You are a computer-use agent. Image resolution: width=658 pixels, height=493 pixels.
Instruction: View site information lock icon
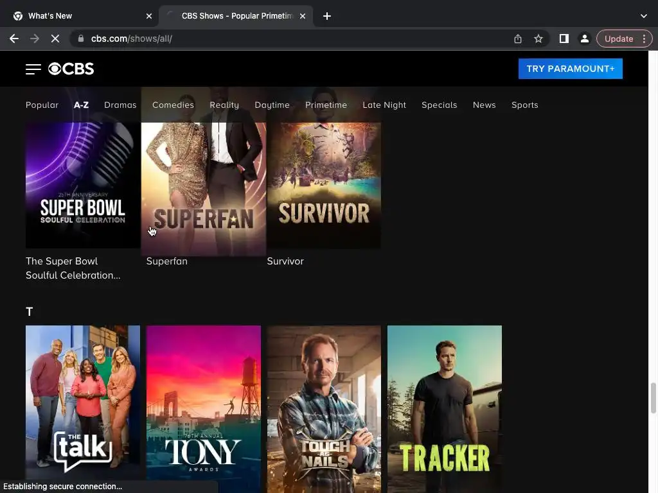80,39
